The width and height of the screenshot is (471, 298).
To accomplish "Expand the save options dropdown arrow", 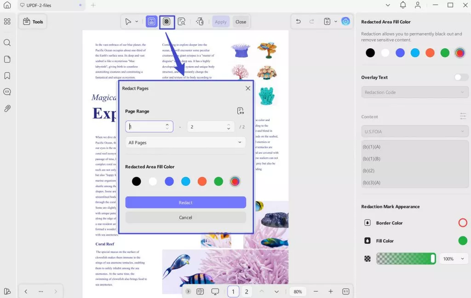I will coord(335,21).
